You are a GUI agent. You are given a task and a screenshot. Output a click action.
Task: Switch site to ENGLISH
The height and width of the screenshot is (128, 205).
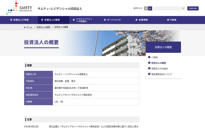pos(193,8)
